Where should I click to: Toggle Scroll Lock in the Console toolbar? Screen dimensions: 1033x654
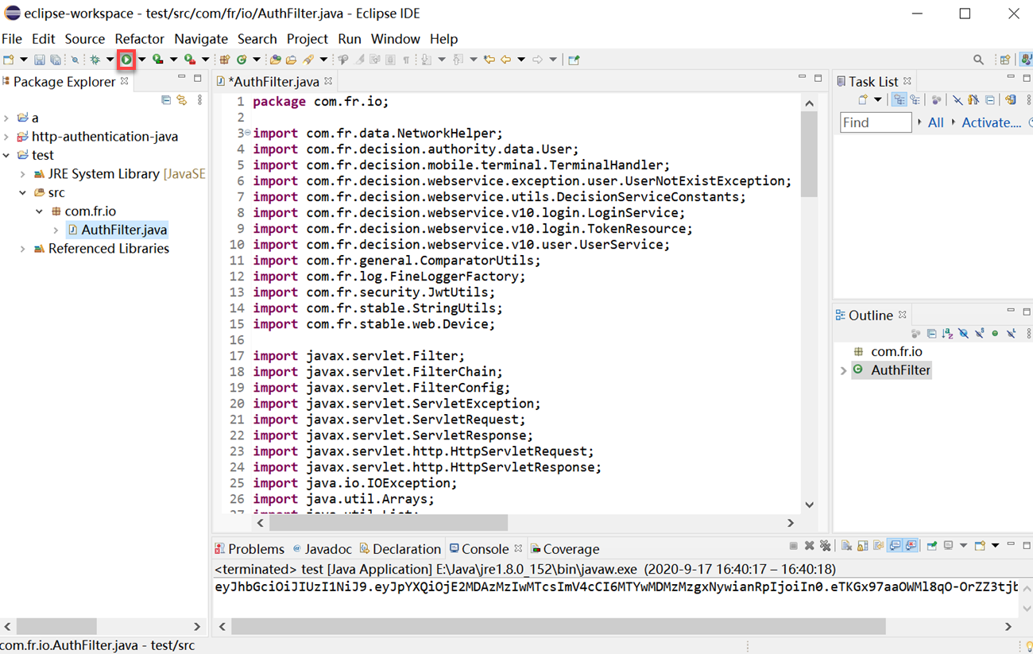862,546
